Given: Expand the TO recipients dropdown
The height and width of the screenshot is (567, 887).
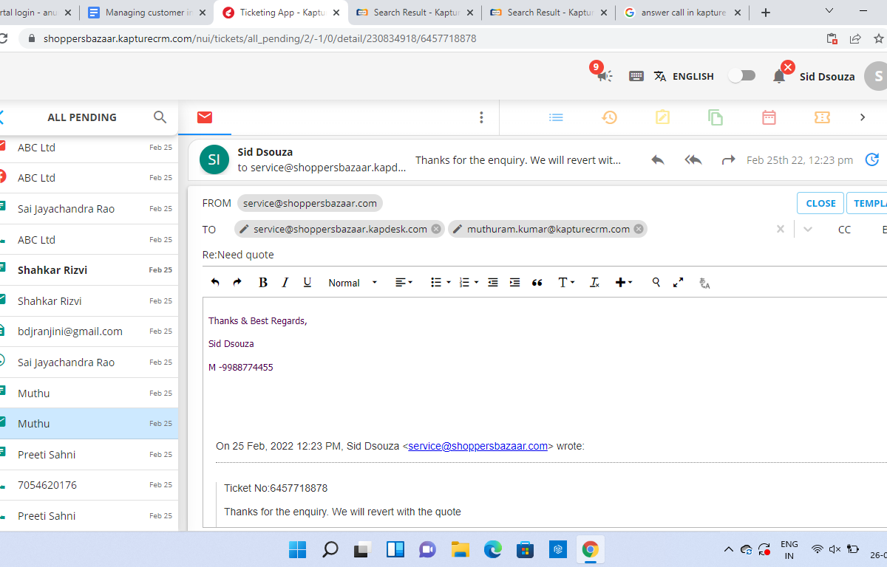Looking at the screenshot, I should 808,229.
